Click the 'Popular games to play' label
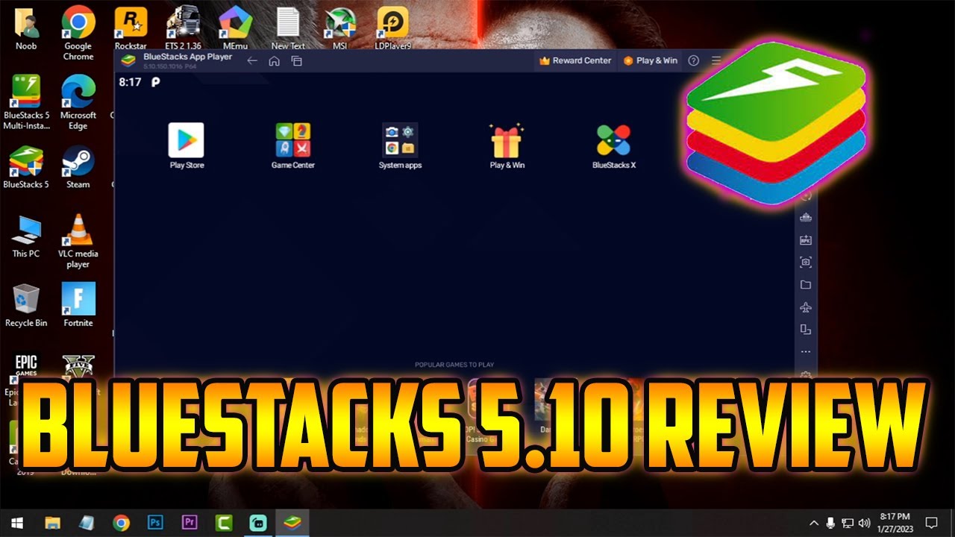This screenshot has width=955, height=537. (x=454, y=365)
